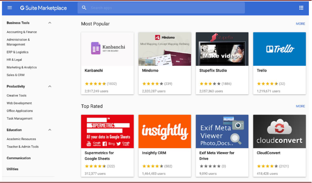Click the G Suite Marketplace logo
The image size is (312, 183).
coord(43,8)
